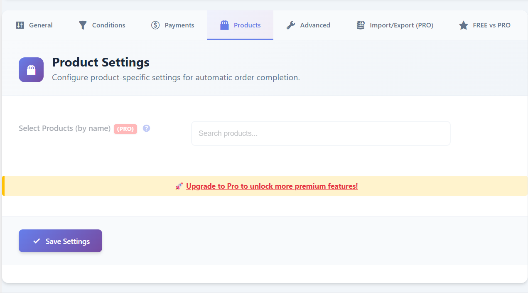This screenshot has width=528, height=293.
Task: Click the FREE vs PRO star icon
Action: click(464, 25)
